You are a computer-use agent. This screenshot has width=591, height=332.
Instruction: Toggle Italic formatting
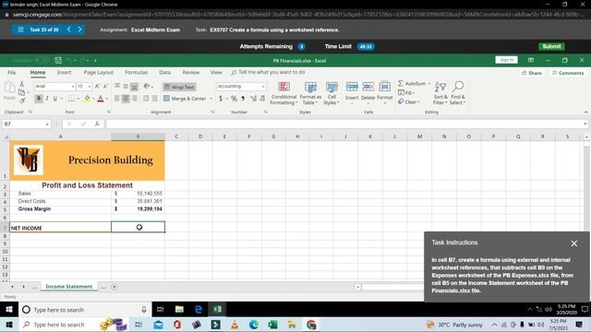click(47, 99)
